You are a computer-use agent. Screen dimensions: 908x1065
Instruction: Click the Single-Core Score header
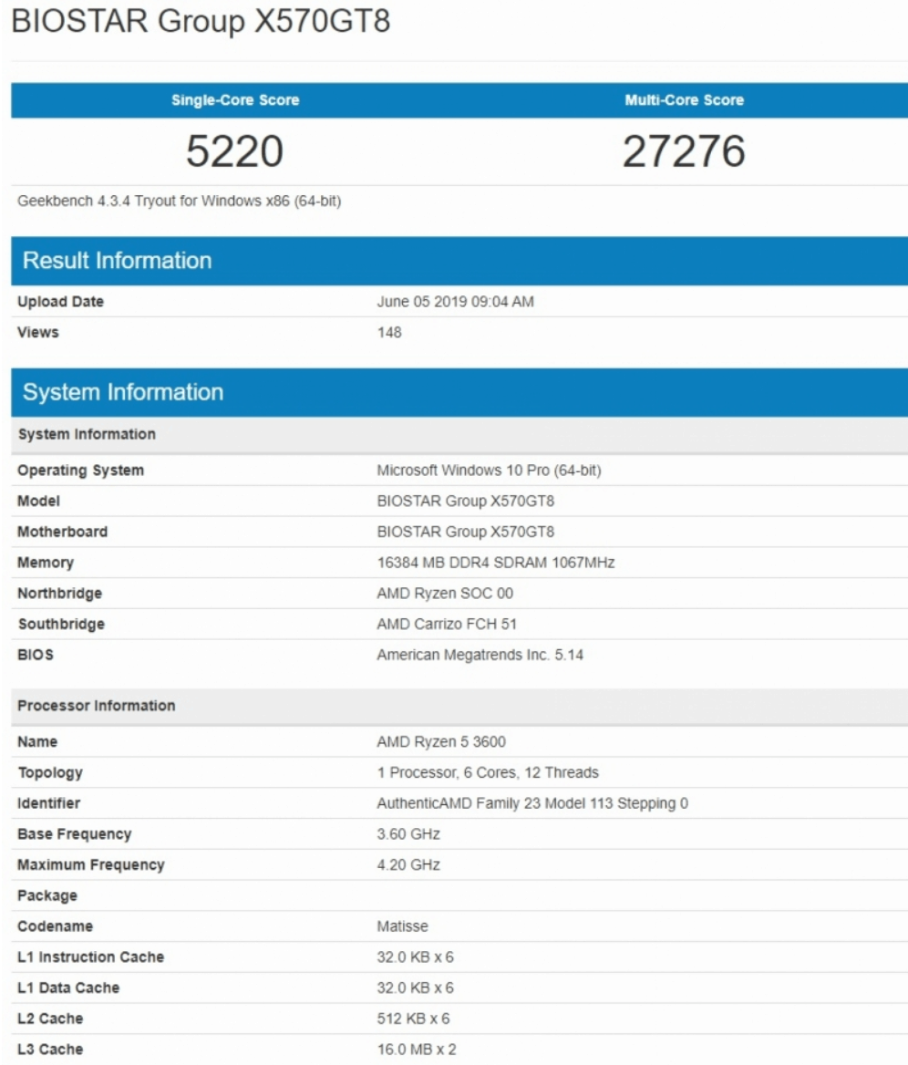[235, 100]
